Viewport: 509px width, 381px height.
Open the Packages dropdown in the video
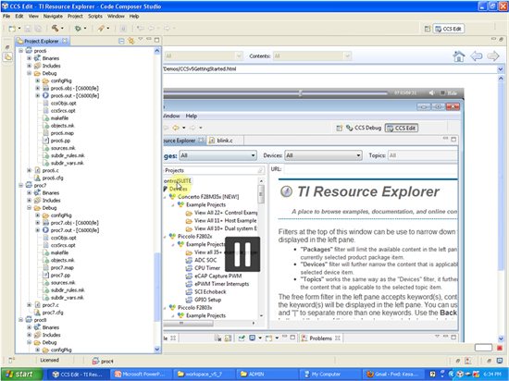click(218, 155)
